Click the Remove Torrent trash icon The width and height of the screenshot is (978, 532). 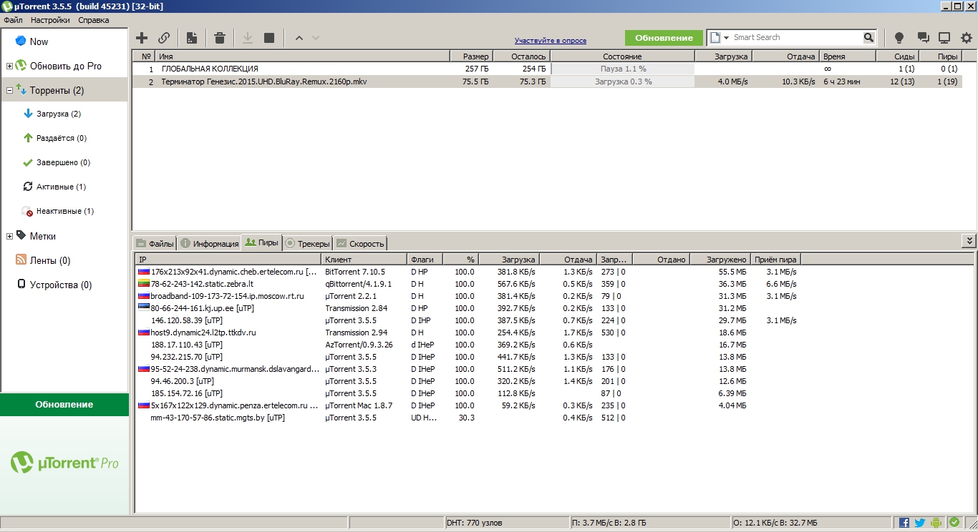[x=221, y=38]
